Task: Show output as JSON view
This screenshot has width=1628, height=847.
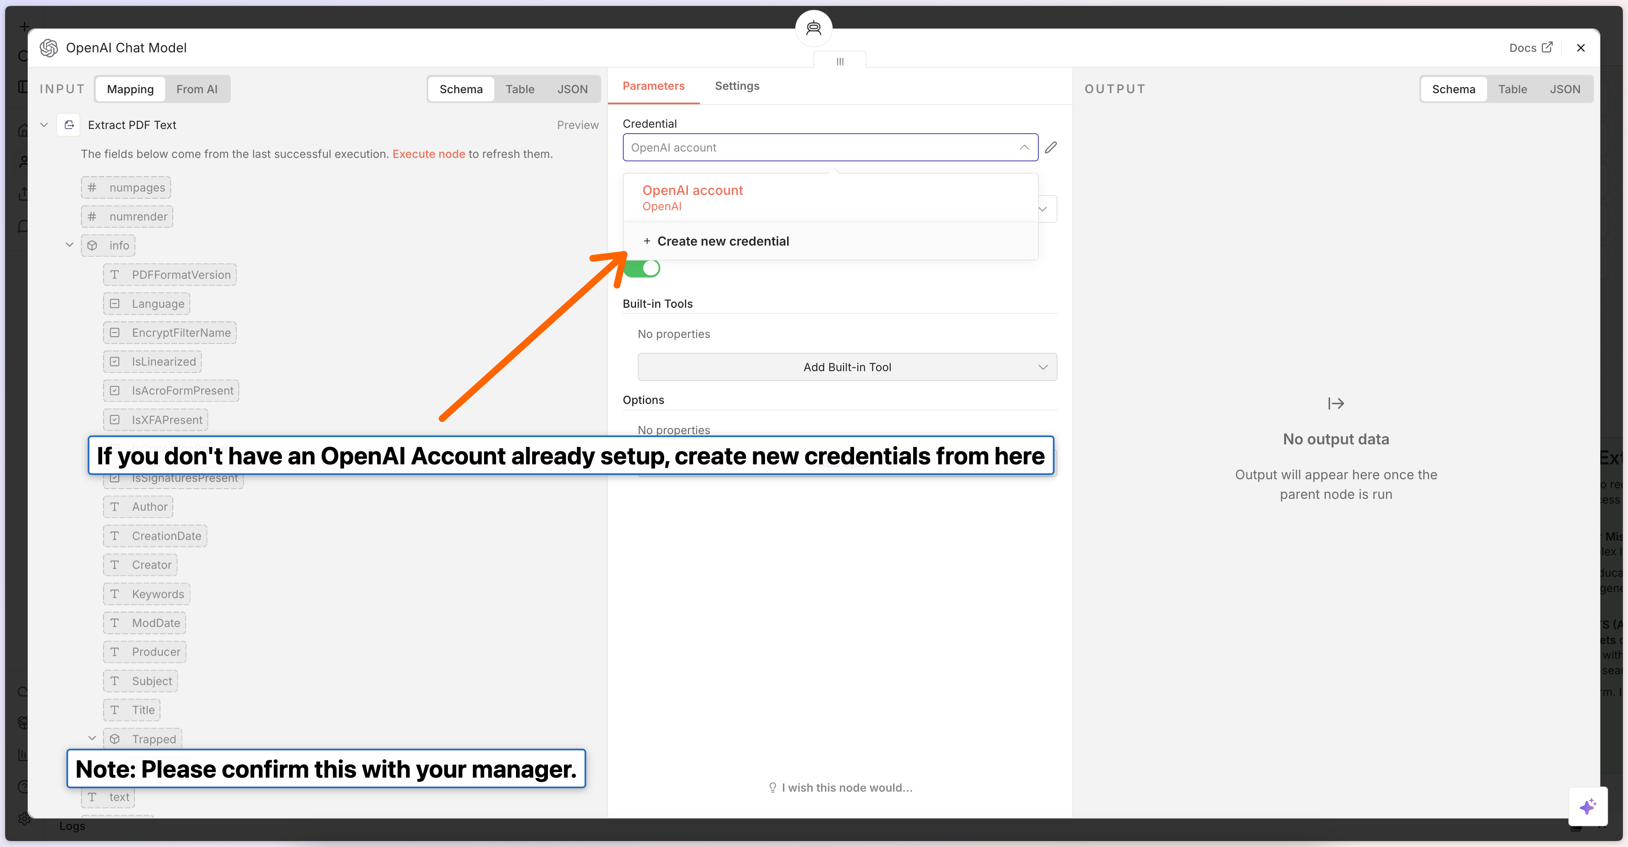Action: tap(1565, 89)
